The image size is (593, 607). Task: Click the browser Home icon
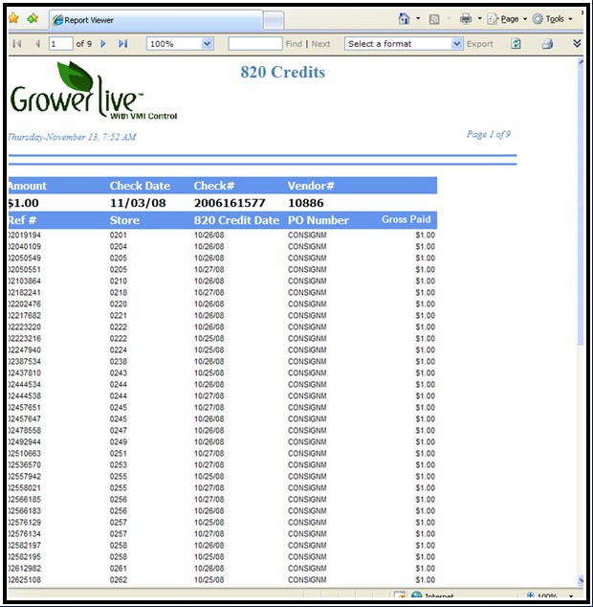(404, 18)
